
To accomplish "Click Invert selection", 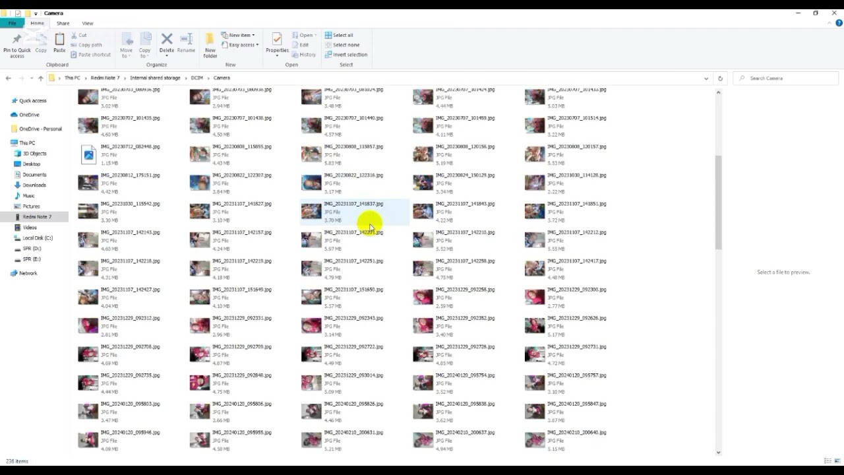I will click(x=346, y=55).
